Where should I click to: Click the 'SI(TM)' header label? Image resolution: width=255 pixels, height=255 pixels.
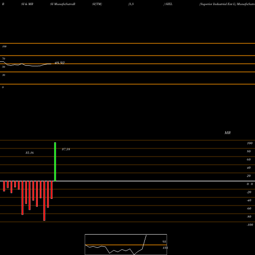[x=97, y=4]
